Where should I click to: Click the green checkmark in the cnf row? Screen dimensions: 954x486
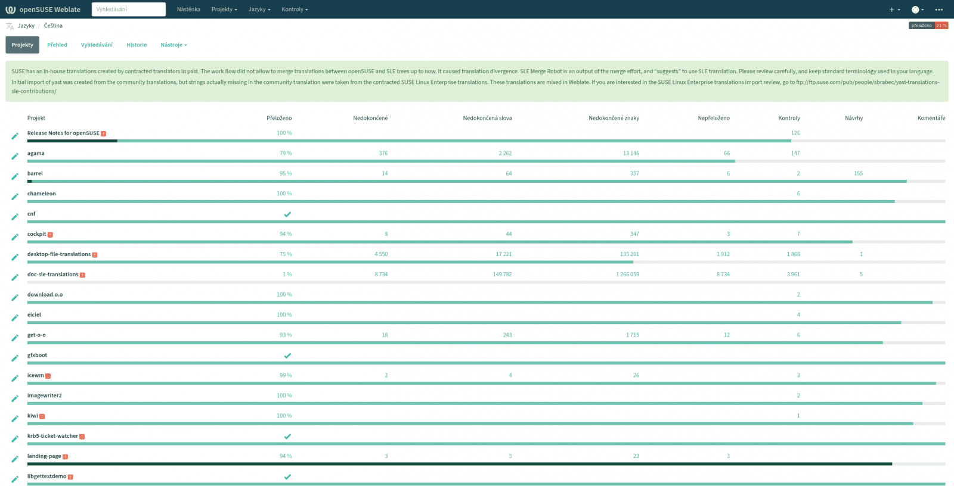pyautogui.click(x=287, y=214)
